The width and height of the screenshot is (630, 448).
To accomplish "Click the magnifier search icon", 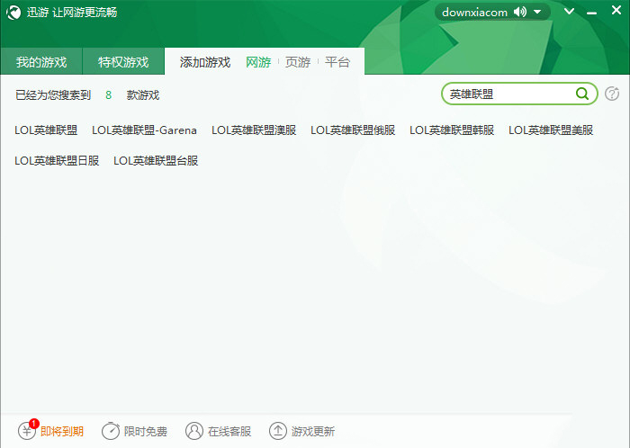I will point(582,93).
